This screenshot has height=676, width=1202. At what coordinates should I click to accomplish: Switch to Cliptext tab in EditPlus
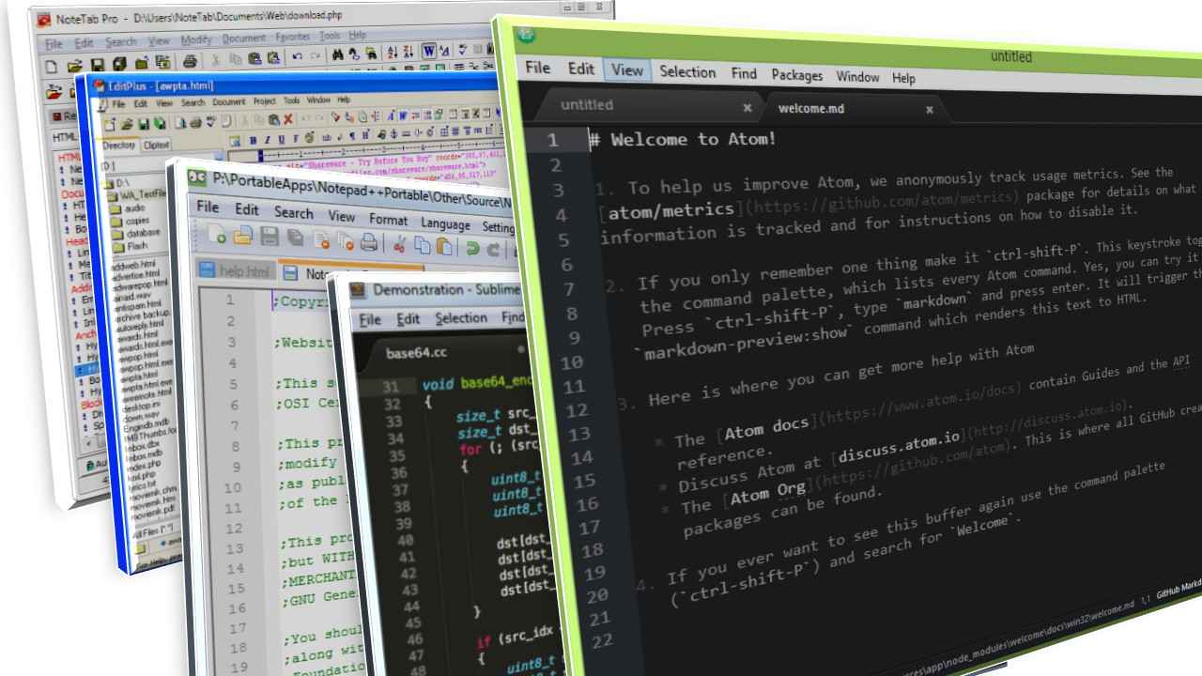[157, 145]
